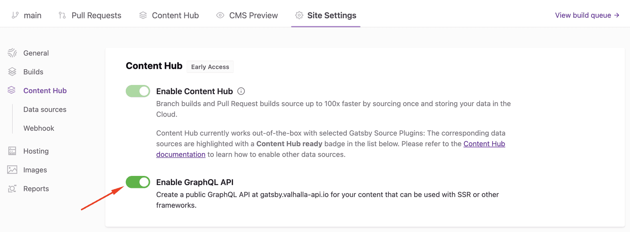Open the View build queue link

587,15
